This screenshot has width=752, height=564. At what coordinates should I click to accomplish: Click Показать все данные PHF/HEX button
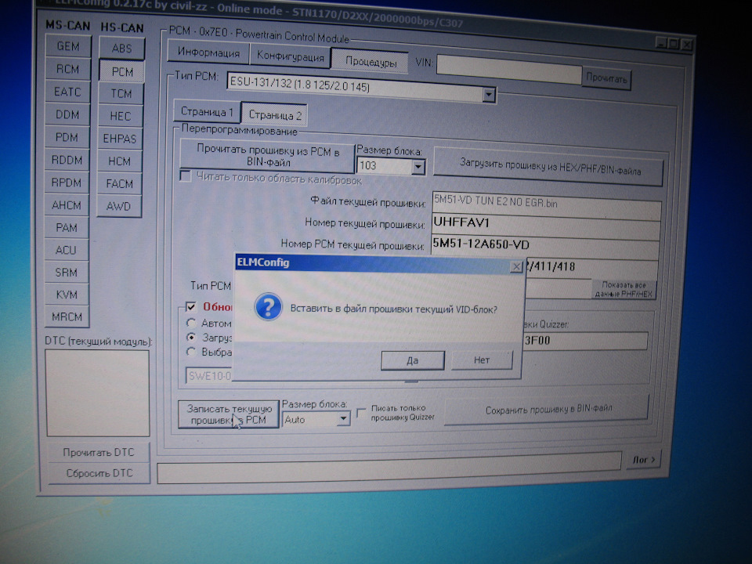(624, 289)
